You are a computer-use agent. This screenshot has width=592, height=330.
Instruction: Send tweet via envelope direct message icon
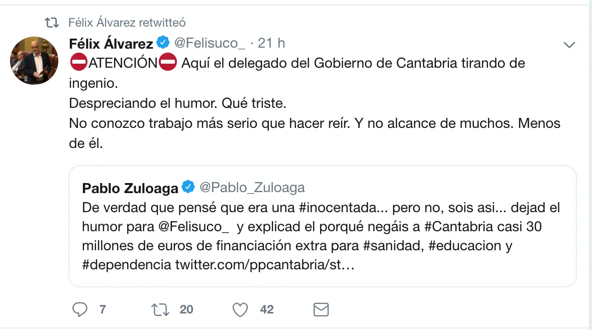(x=321, y=309)
